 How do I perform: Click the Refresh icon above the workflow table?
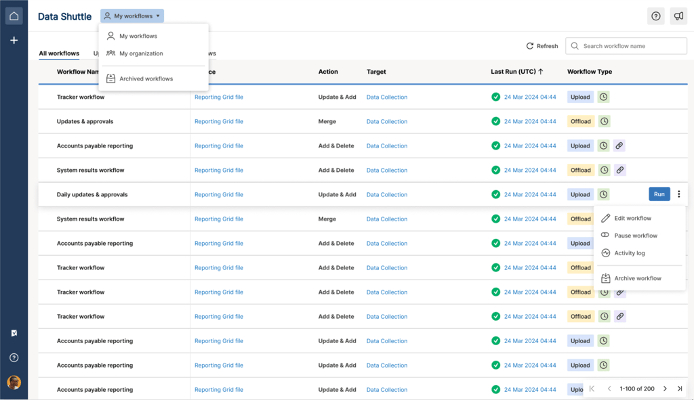coord(530,46)
